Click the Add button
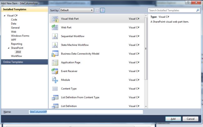 [173, 119]
